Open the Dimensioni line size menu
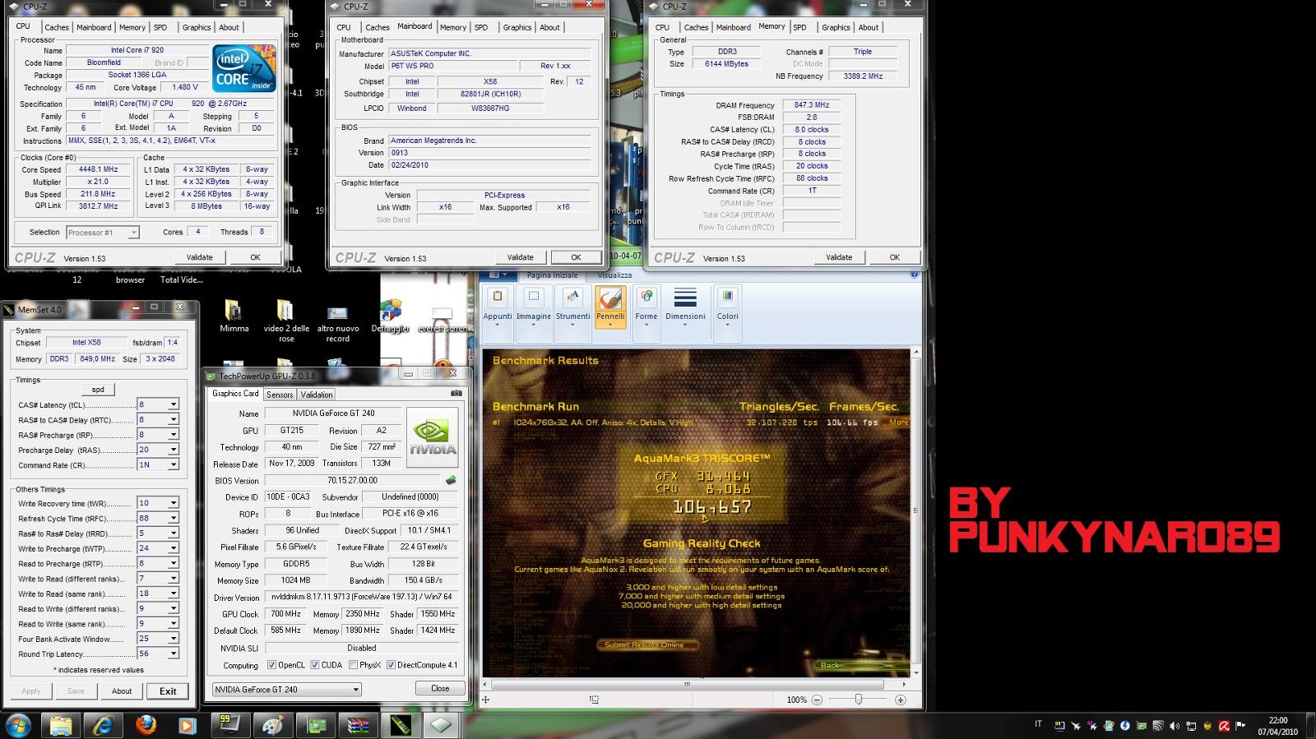1316x739 pixels. [x=685, y=307]
